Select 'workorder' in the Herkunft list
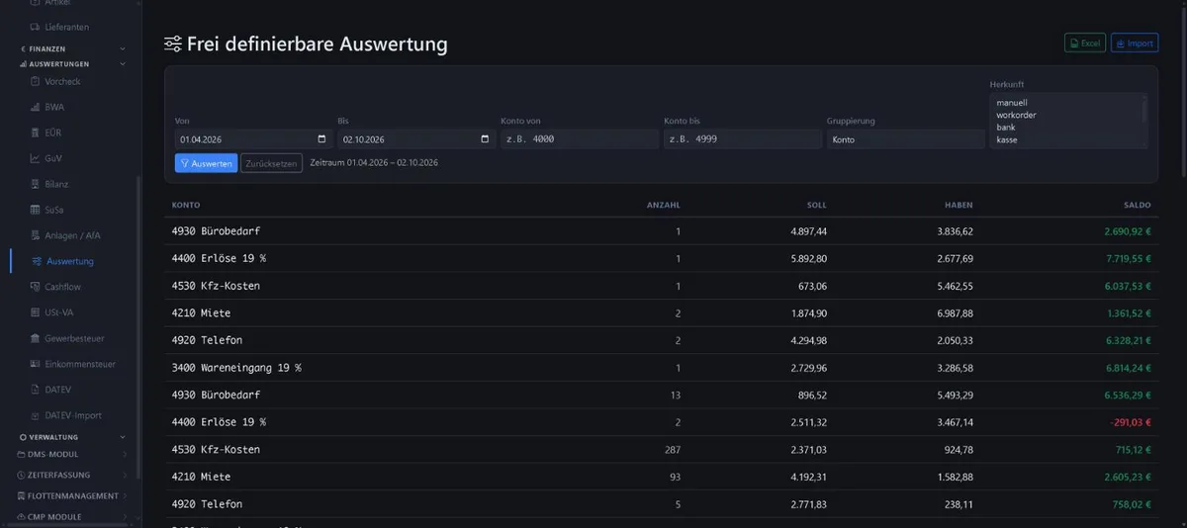This screenshot has height=528, width=1187. click(1016, 115)
